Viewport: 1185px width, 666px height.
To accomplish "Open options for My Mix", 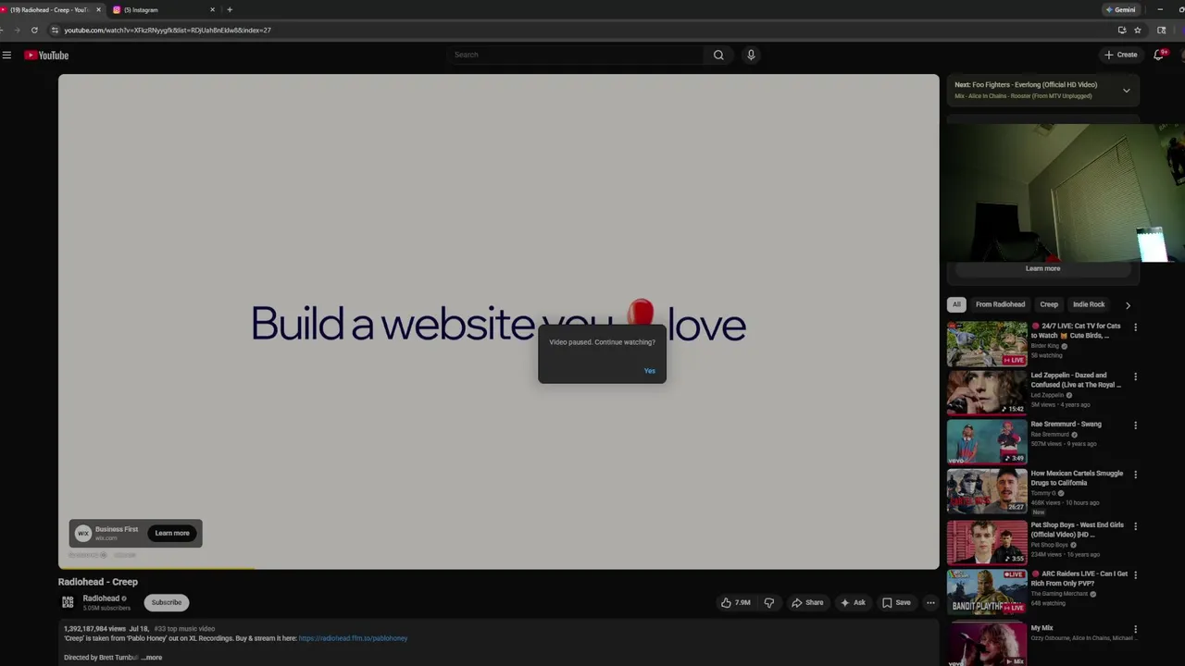I will [1135, 629].
